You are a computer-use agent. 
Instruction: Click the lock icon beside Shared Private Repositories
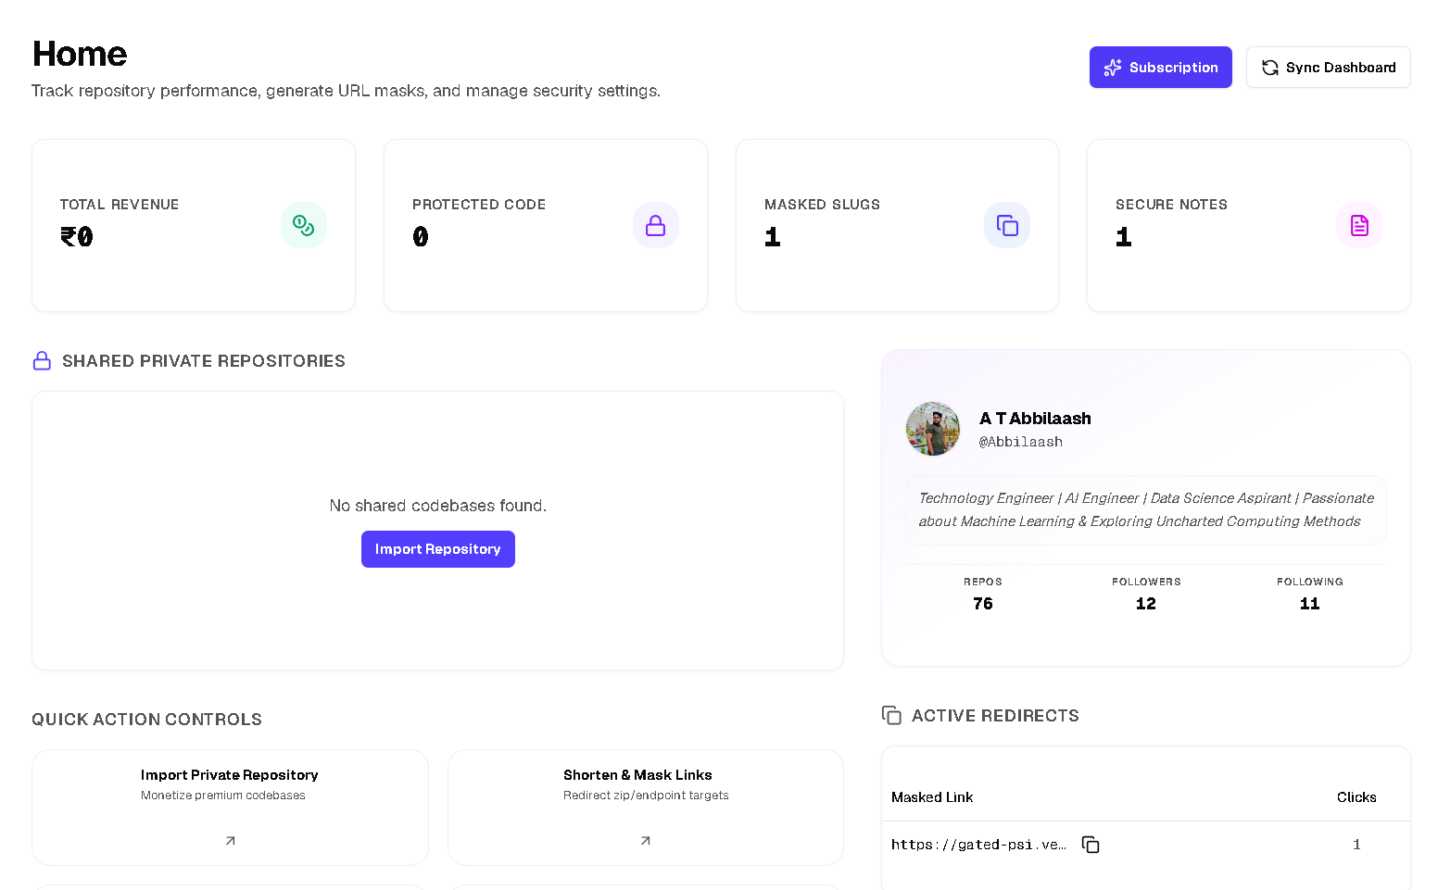click(42, 360)
